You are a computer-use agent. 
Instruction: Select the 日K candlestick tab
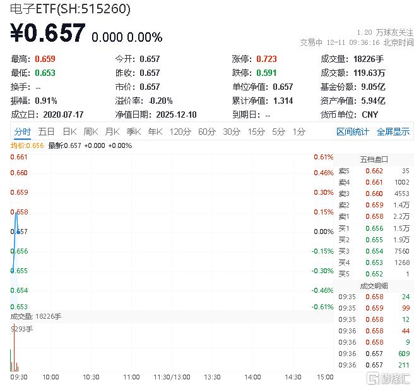[x=69, y=132]
